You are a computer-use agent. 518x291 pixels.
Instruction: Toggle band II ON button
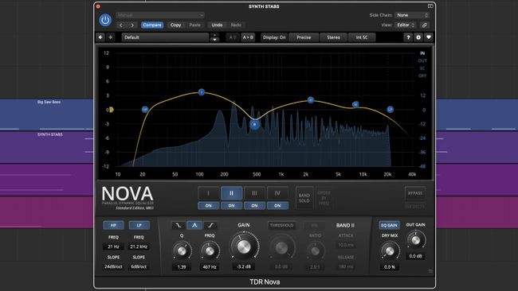pos(231,206)
